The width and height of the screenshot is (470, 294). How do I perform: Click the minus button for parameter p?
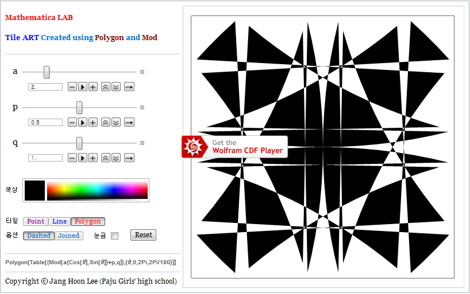pyautogui.click(x=72, y=122)
